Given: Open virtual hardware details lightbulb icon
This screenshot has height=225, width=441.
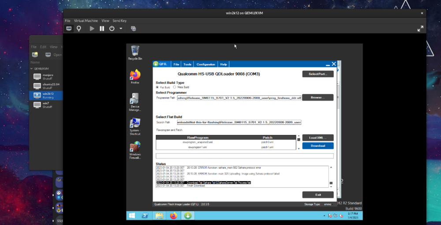Looking at the screenshot, I should pos(79,28).
